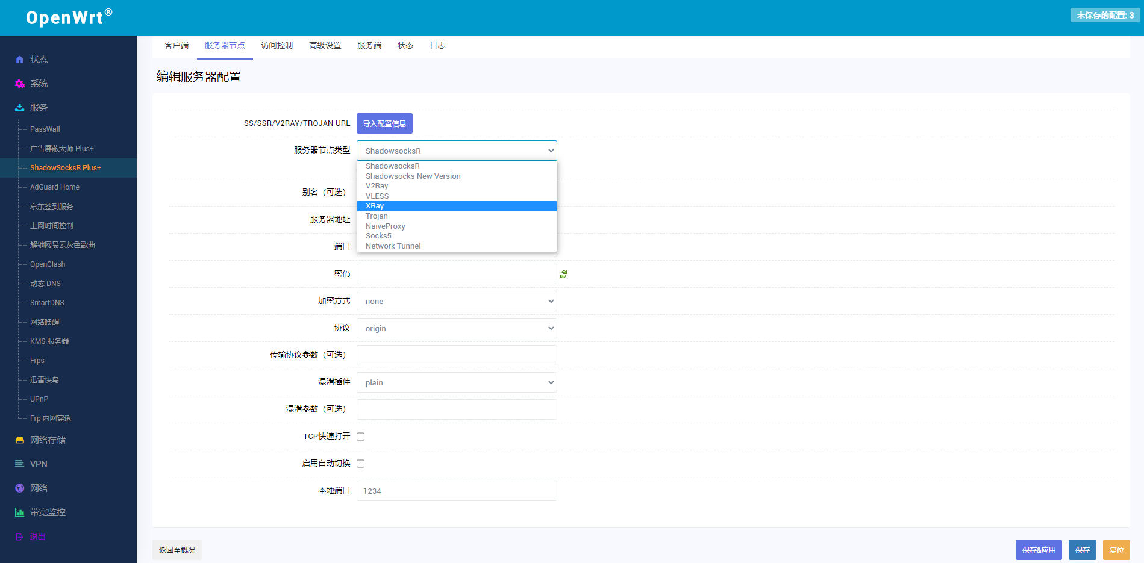
Task: Select Shadowsocks New Version option
Action: click(x=457, y=176)
